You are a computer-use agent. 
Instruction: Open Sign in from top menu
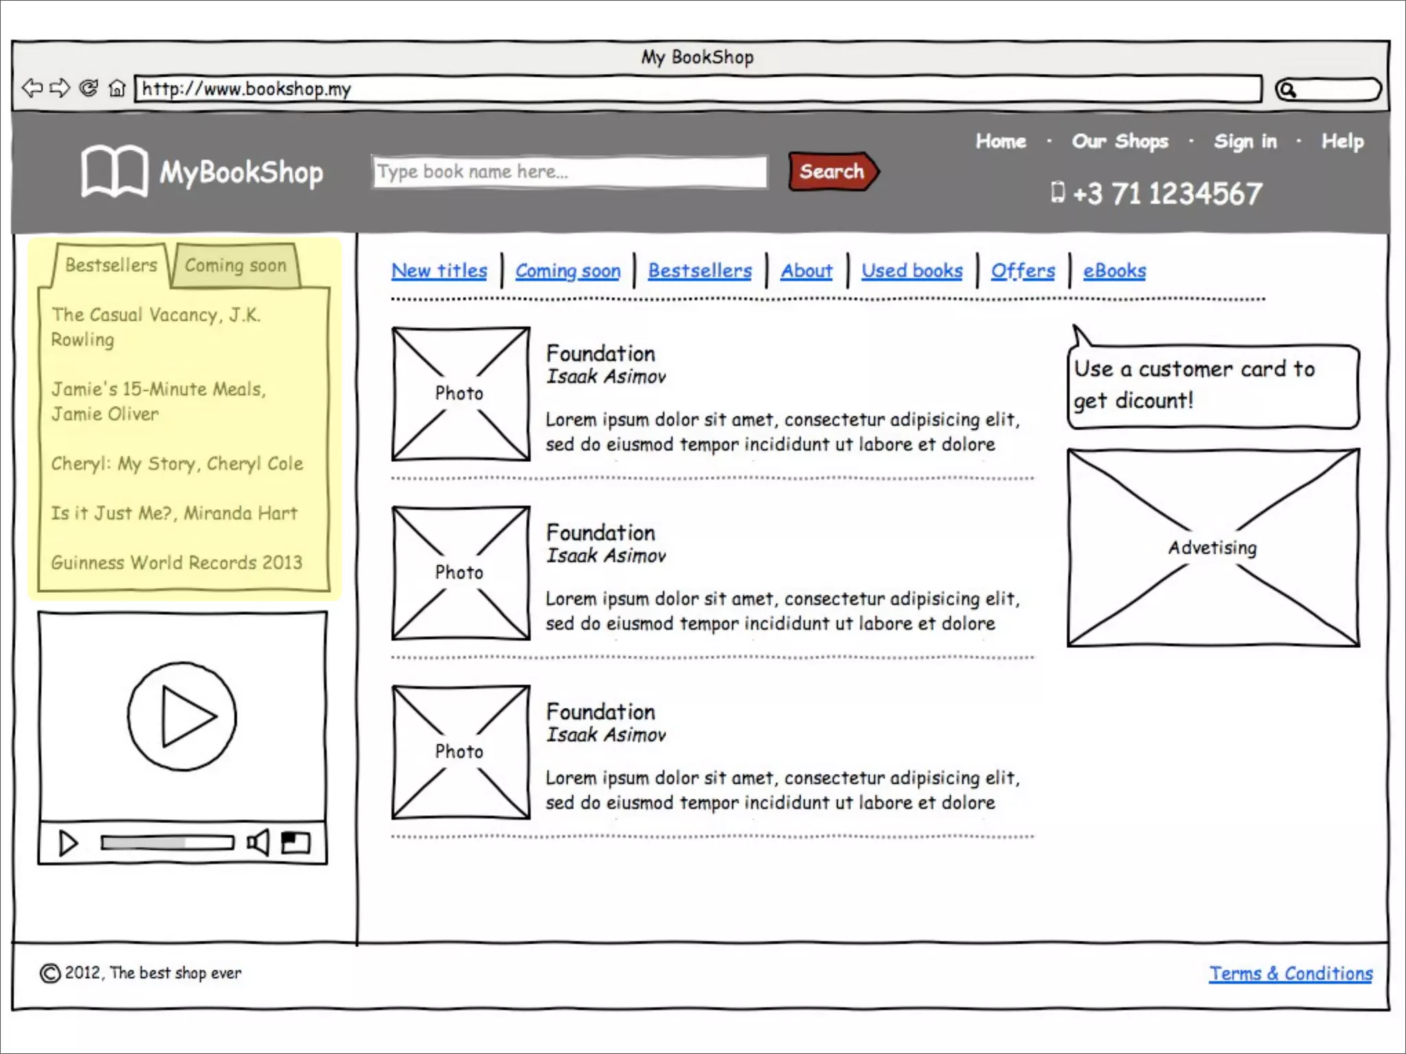[x=1245, y=141]
